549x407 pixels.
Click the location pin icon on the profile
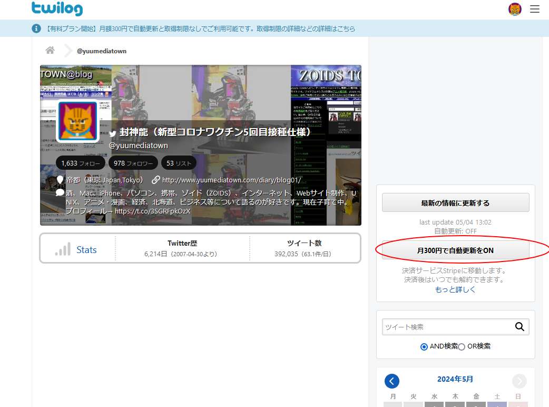tap(60, 180)
